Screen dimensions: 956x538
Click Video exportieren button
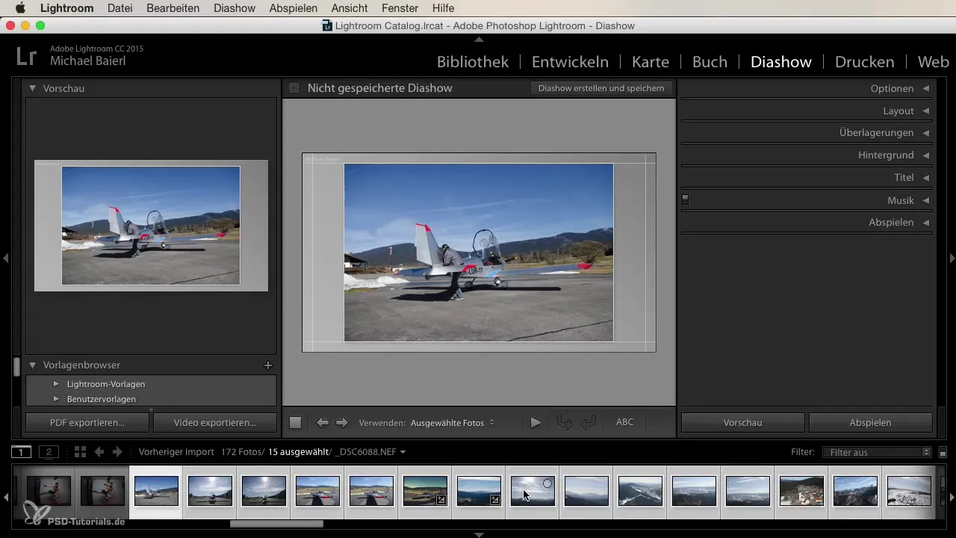click(215, 422)
